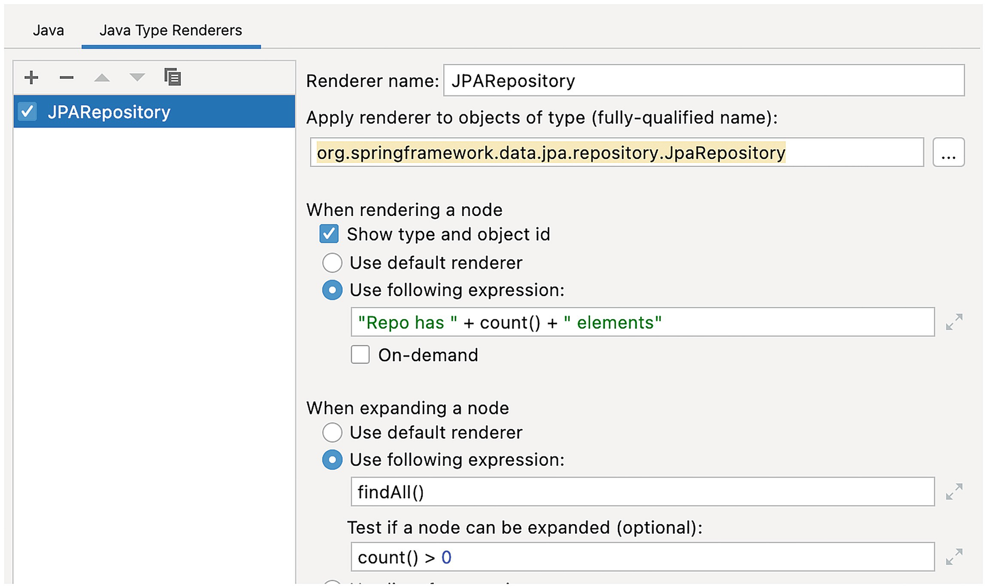
Task: Enable the On-demand checkbox
Action: click(x=360, y=355)
